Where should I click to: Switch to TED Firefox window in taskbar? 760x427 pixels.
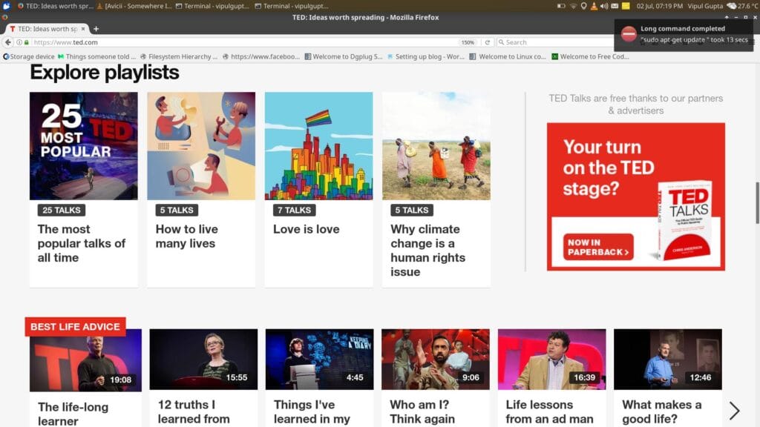coord(55,6)
